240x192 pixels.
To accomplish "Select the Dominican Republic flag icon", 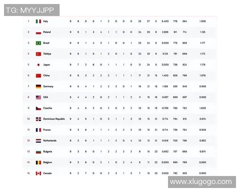I will click(38, 119).
